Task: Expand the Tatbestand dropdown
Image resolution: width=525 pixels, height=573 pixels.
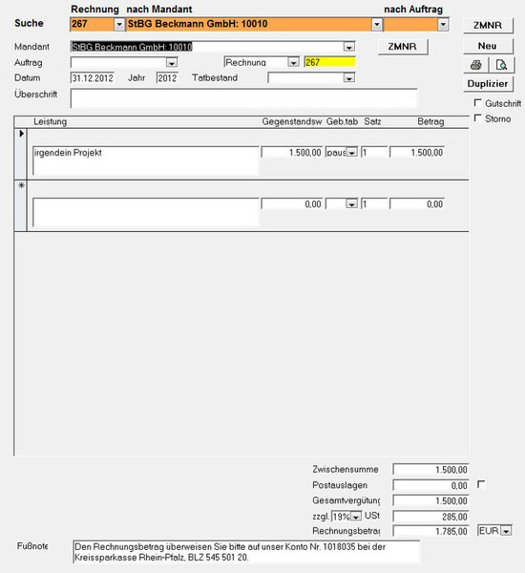Action: point(349,78)
